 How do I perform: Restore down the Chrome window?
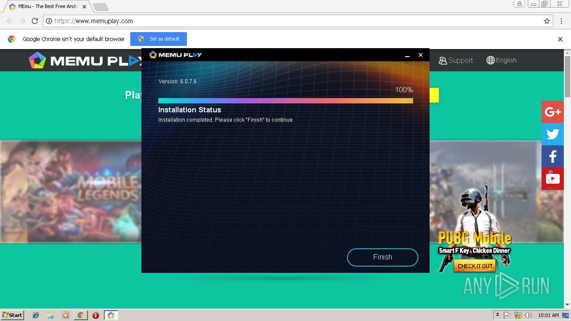[545, 4]
